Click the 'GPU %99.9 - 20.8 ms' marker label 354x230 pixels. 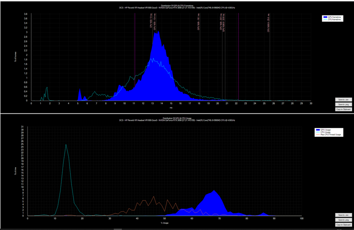tap(224, 23)
